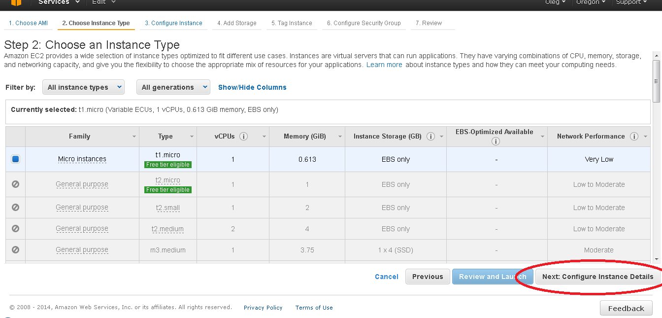
Task: Click the 0.613 memory cell
Action: pyautogui.click(x=307, y=159)
